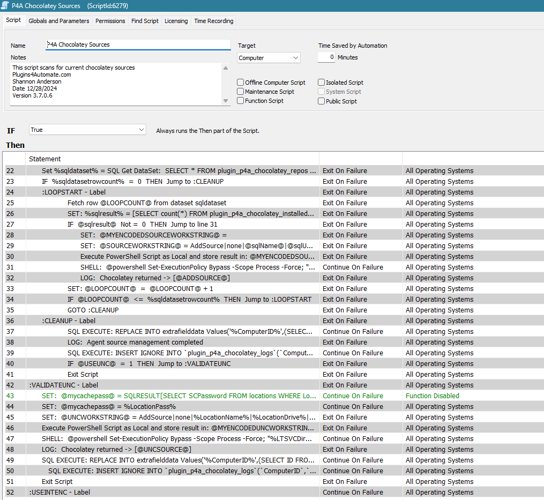Click the Time Saved Minutes field

326,57
